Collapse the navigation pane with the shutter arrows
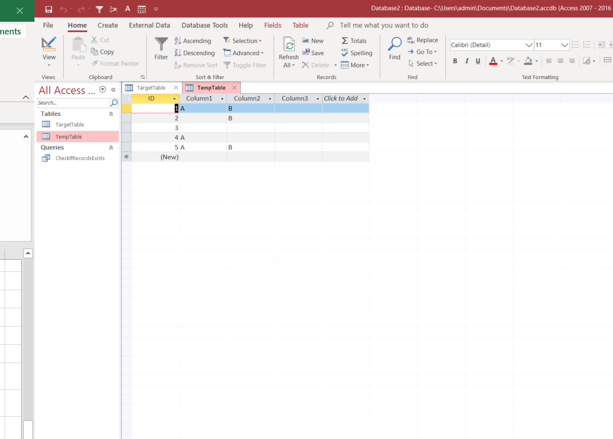Viewport: 613px width, 439px height. click(113, 90)
